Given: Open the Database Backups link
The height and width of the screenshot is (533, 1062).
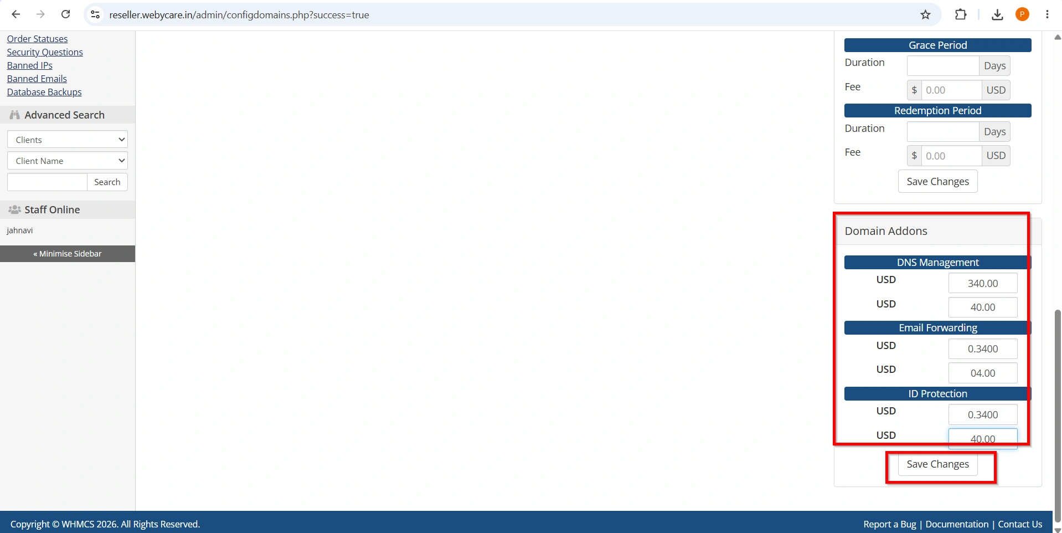Looking at the screenshot, I should click(44, 92).
